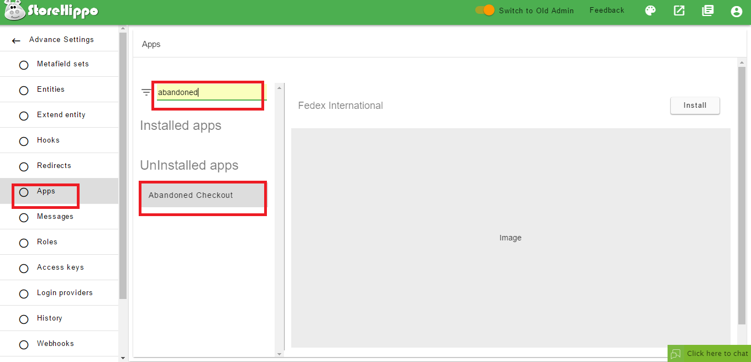This screenshot has height=362, width=751.
Task: Select the Hooks radio circle
Action: 24,141
